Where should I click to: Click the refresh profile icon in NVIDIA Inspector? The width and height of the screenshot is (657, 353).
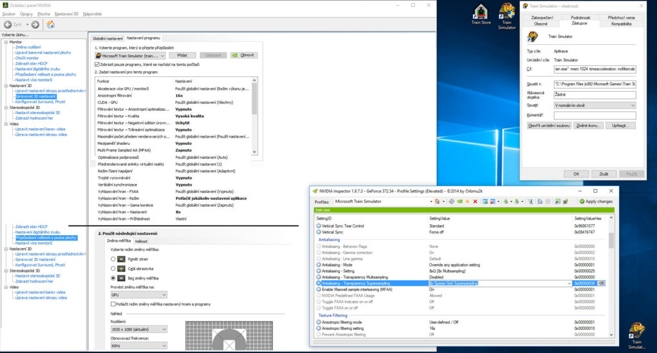click(x=452, y=202)
